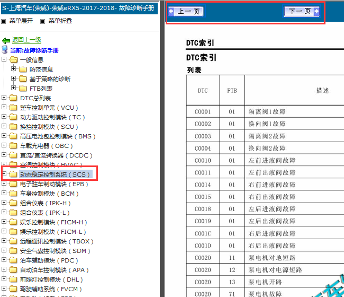Click 菜单折叠 to collapse menu
This screenshot has height=297, width=344.
point(60,21)
